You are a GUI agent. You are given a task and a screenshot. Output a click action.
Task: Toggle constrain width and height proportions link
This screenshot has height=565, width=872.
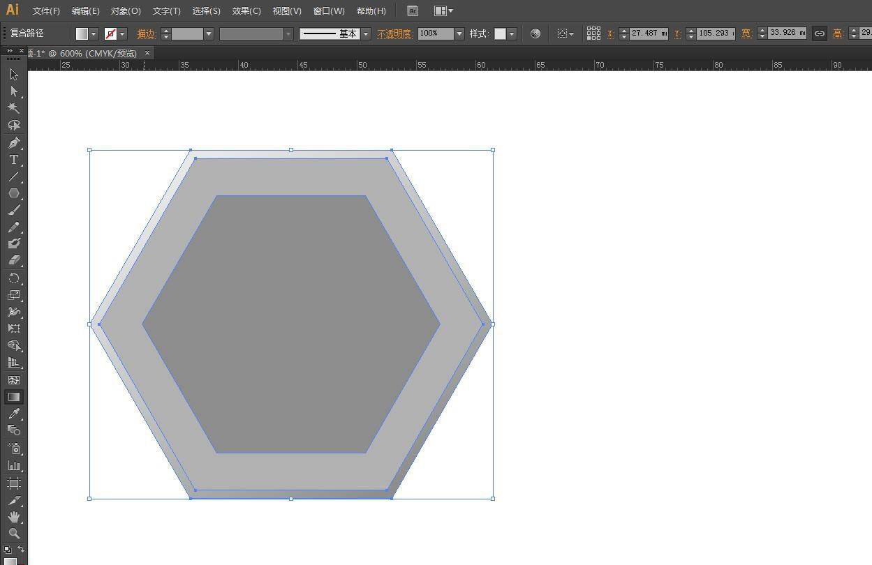[x=819, y=33]
